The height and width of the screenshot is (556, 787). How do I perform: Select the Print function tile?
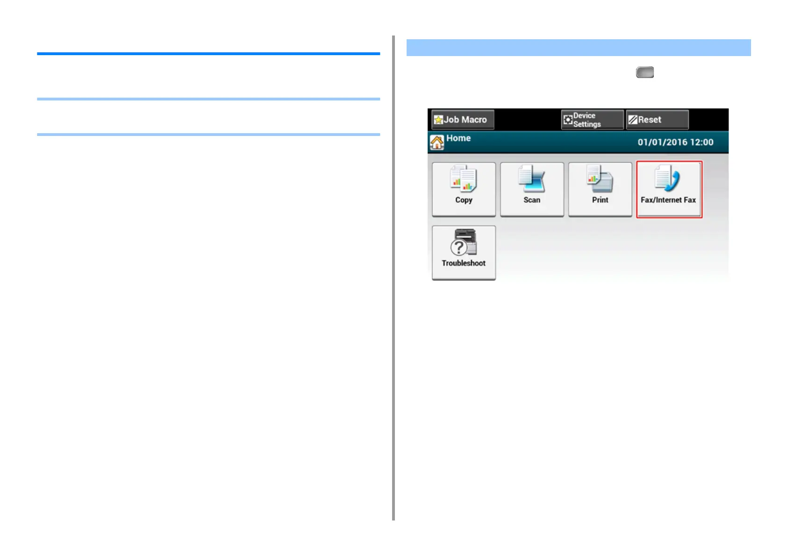pyautogui.click(x=600, y=189)
